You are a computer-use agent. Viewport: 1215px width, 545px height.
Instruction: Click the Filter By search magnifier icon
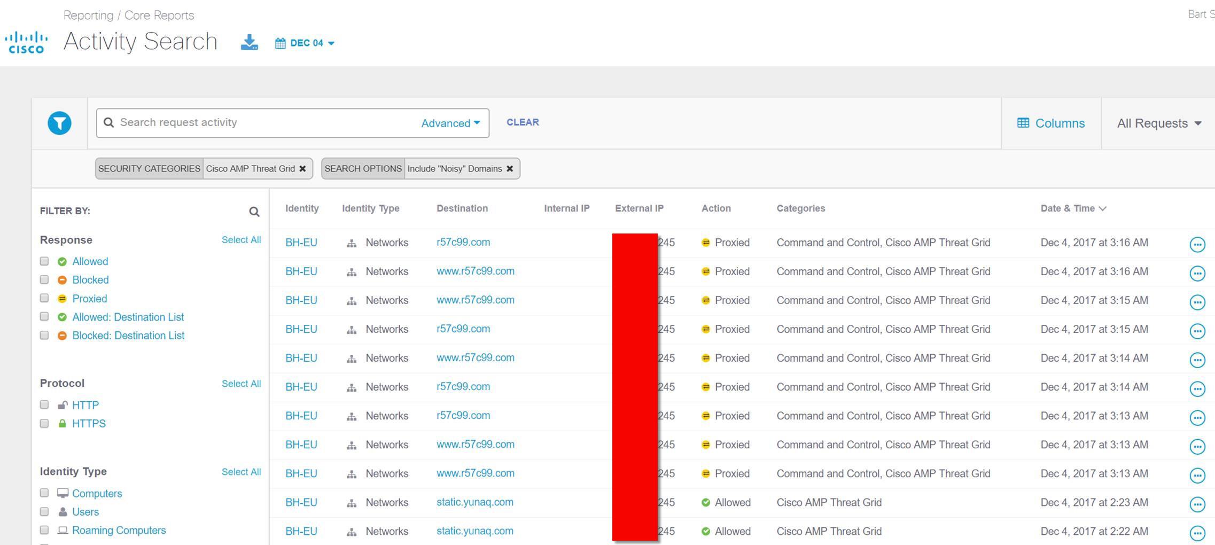click(x=254, y=212)
